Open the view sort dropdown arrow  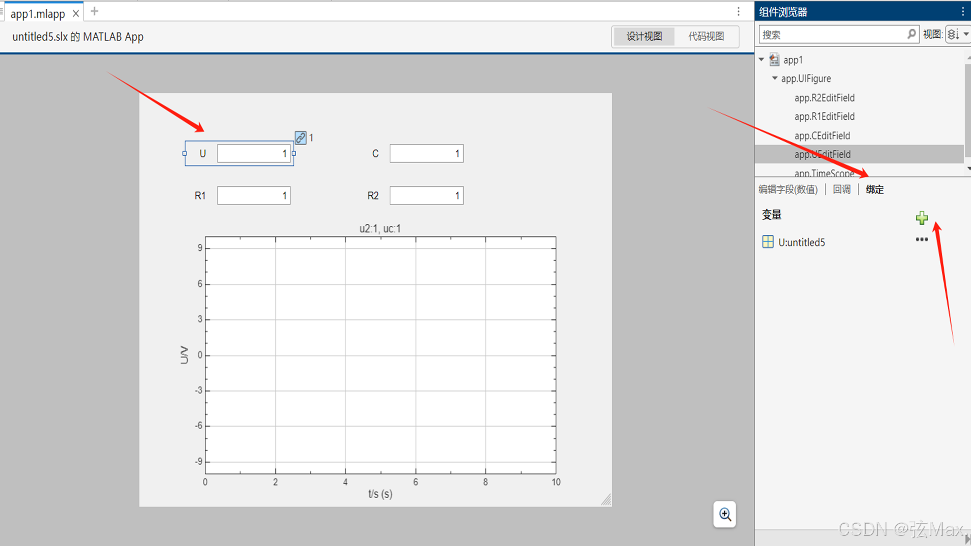(966, 34)
